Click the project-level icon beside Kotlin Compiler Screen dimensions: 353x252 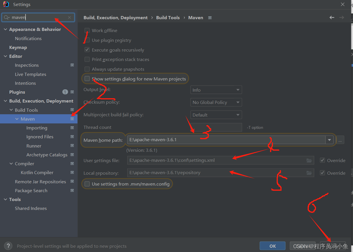coord(72,173)
